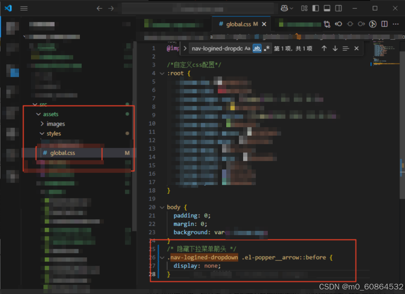Click the find input containing nav-logined-dropdo
The width and height of the screenshot is (405, 294).
point(217,48)
